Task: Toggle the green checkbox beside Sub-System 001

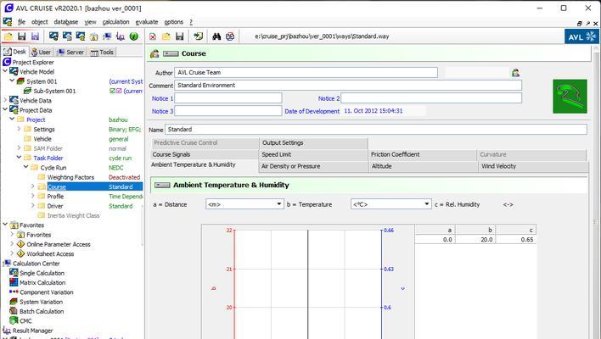Action: pos(112,91)
